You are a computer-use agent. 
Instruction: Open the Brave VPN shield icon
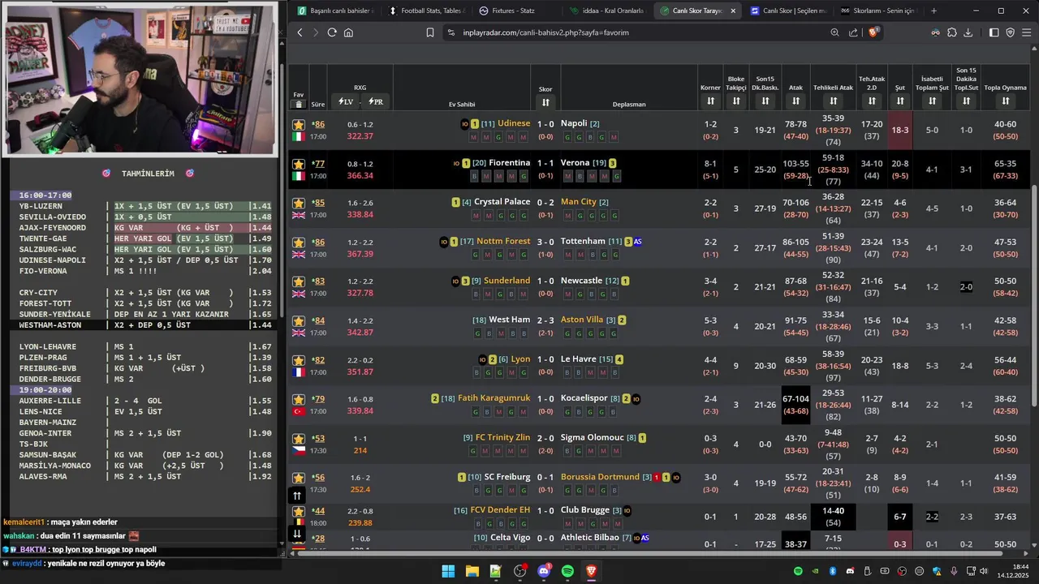[1011, 32]
